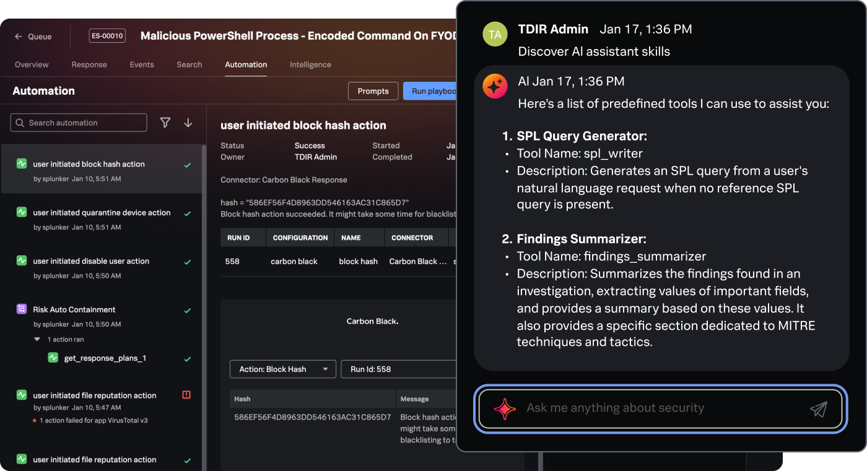Viewport: 867px width, 471px height.
Task: Click green pulse icon of quarantine device action
Action: [22, 212]
